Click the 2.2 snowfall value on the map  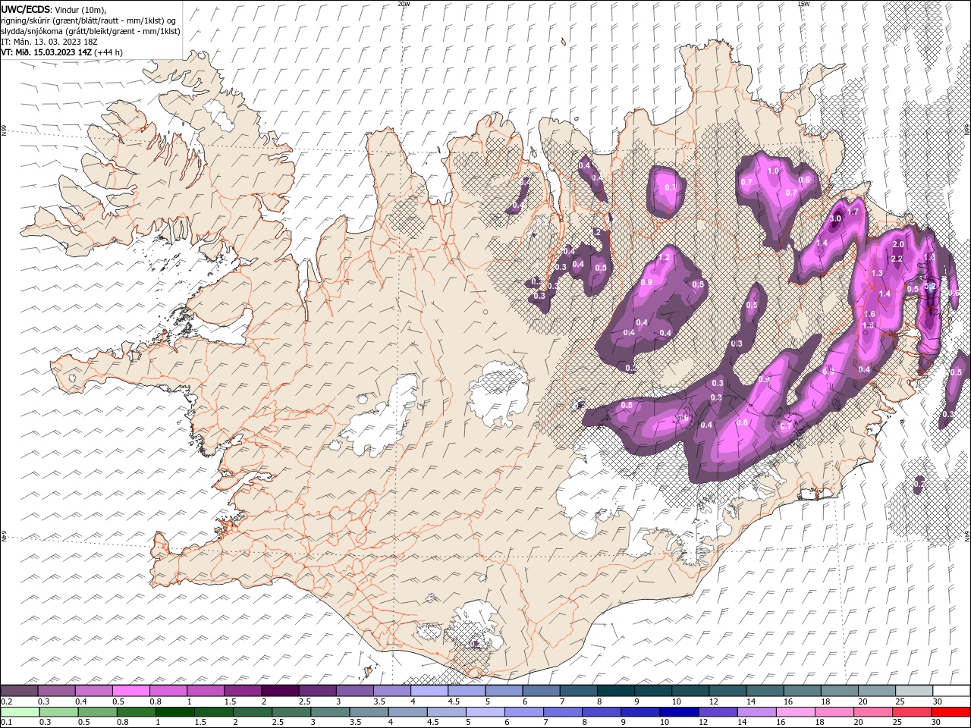point(897,259)
